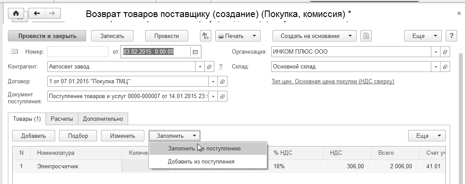
Task: Click the Тип цен price type link
Action: tap(333, 82)
